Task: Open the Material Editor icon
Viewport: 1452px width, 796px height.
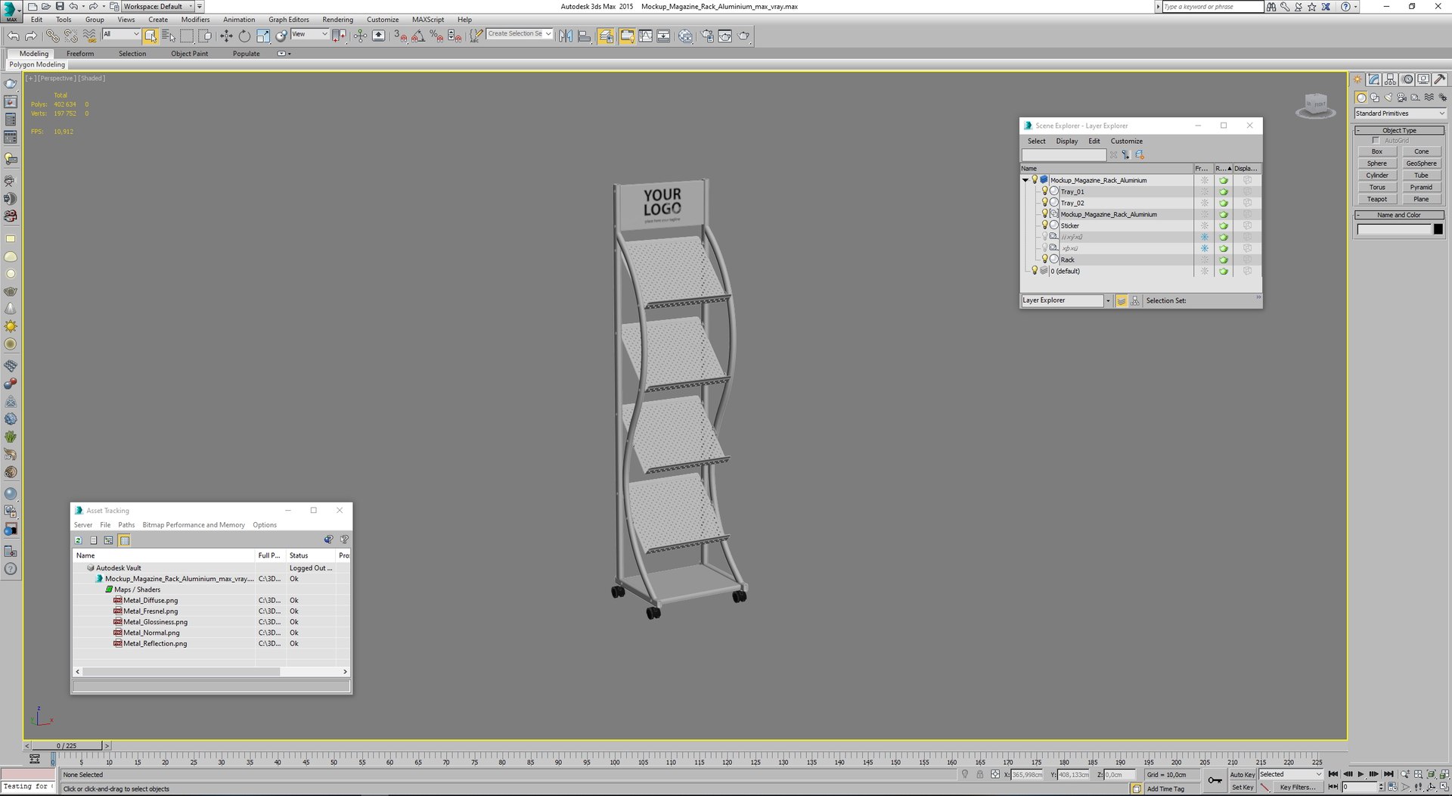Action: (x=685, y=36)
